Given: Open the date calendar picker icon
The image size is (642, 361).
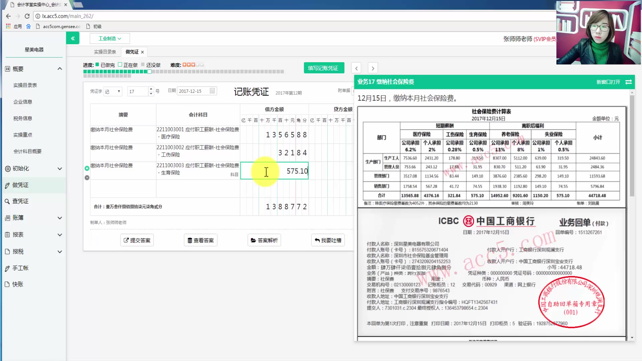Looking at the screenshot, I should [x=212, y=91].
